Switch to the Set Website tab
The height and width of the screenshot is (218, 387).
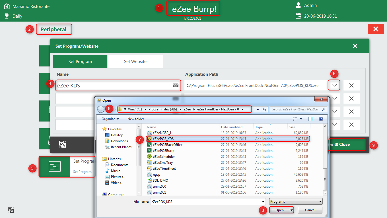coord(135,62)
